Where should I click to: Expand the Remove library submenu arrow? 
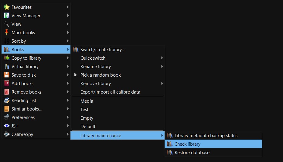162,84
